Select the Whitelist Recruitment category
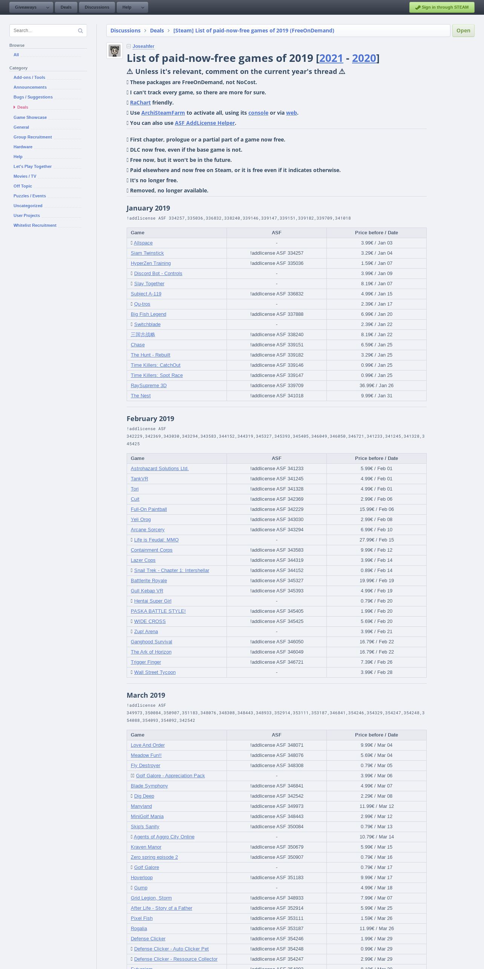Viewport: 484px width, 969px height. click(35, 225)
